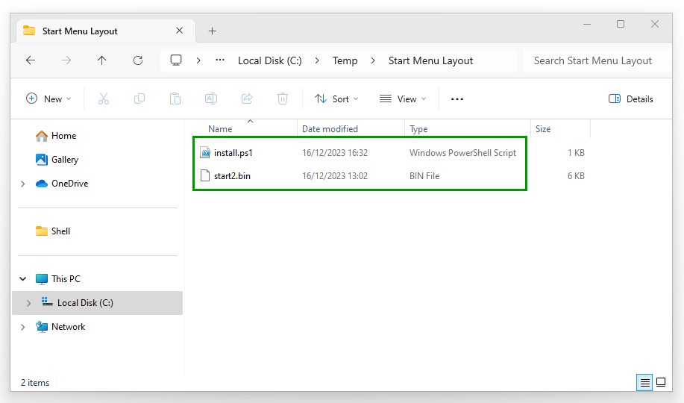Collapse the This PC tree node
Screen dimensions: 684x403
coord(23,279)
